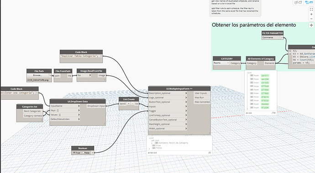This screenshot has height=173, width=315.
Task: Click the Keys port arrow on UI.DropDown Data
Action: coord(79,110)
